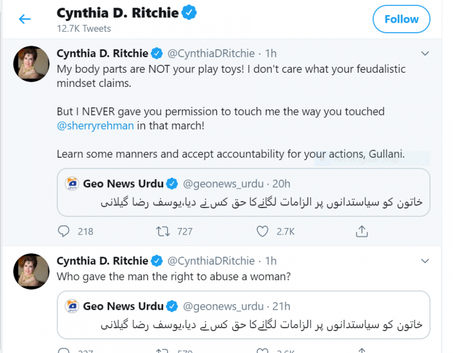Screen dimensions: 453x353
Task: Follow Cynthia D. Ritchie
Action: [x=401, y=19]
